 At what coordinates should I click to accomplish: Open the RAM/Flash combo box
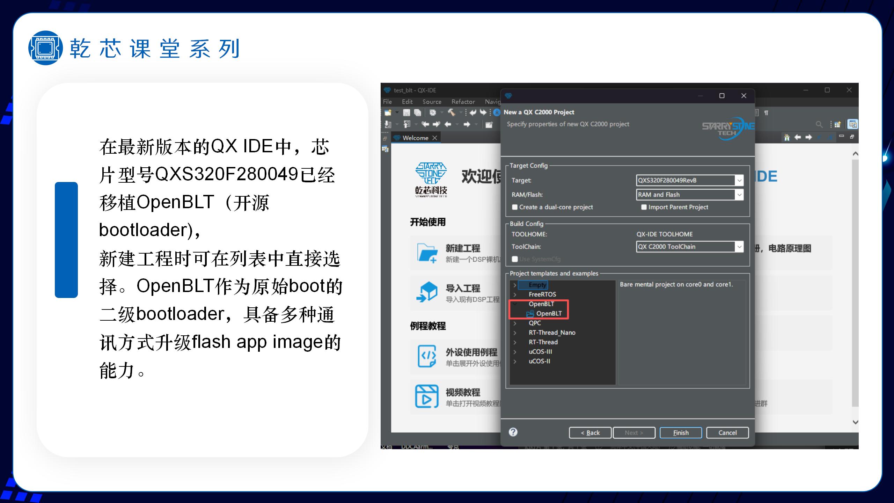[x=739, y=195]
